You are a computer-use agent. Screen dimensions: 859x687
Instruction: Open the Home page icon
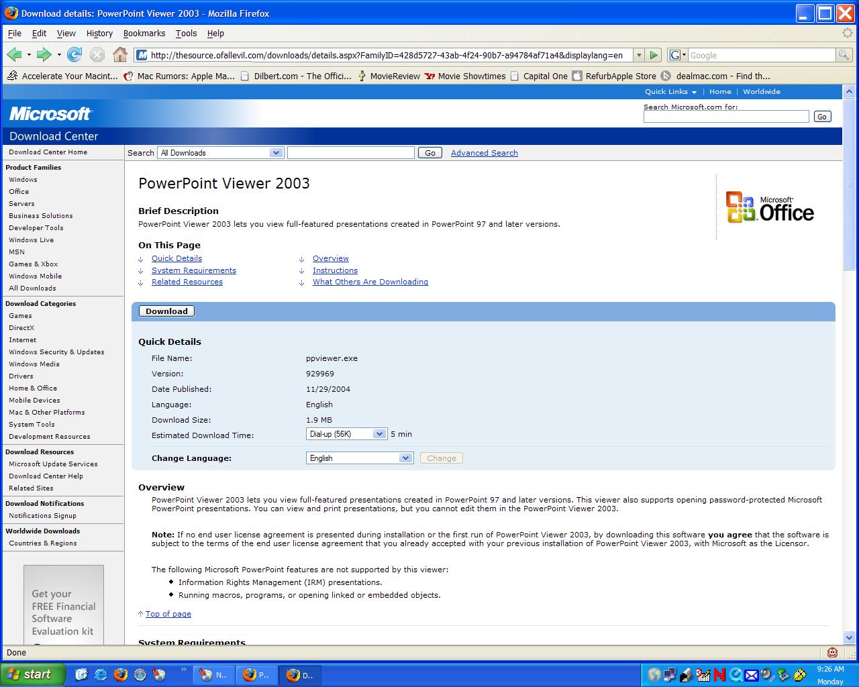(x=120, y=55)
